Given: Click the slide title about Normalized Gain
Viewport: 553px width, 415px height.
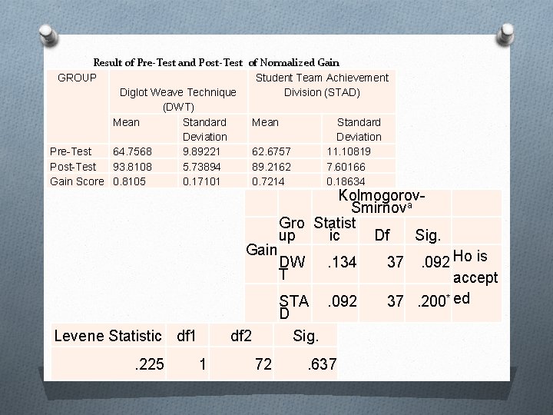Looking at the screenshot, I should 216,63.
